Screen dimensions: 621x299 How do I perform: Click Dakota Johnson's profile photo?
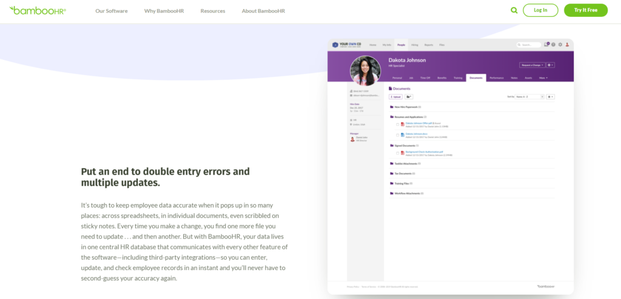[x=365, y=71]
